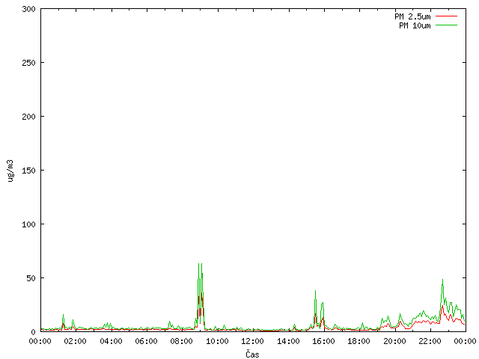
Task: Click the "PM 2.5um" legend label
Action: [x=412, y=16]
